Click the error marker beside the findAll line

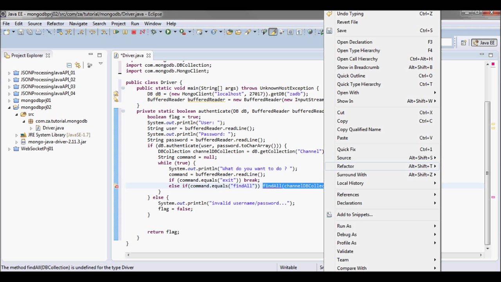(x=116, y=186)
